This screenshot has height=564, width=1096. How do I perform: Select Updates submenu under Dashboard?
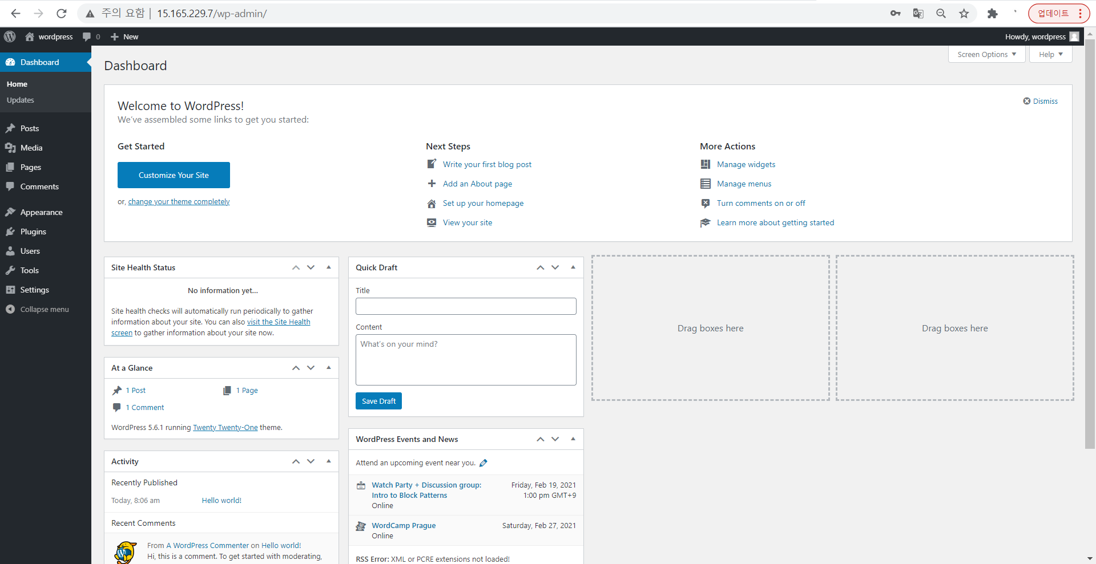21,100
